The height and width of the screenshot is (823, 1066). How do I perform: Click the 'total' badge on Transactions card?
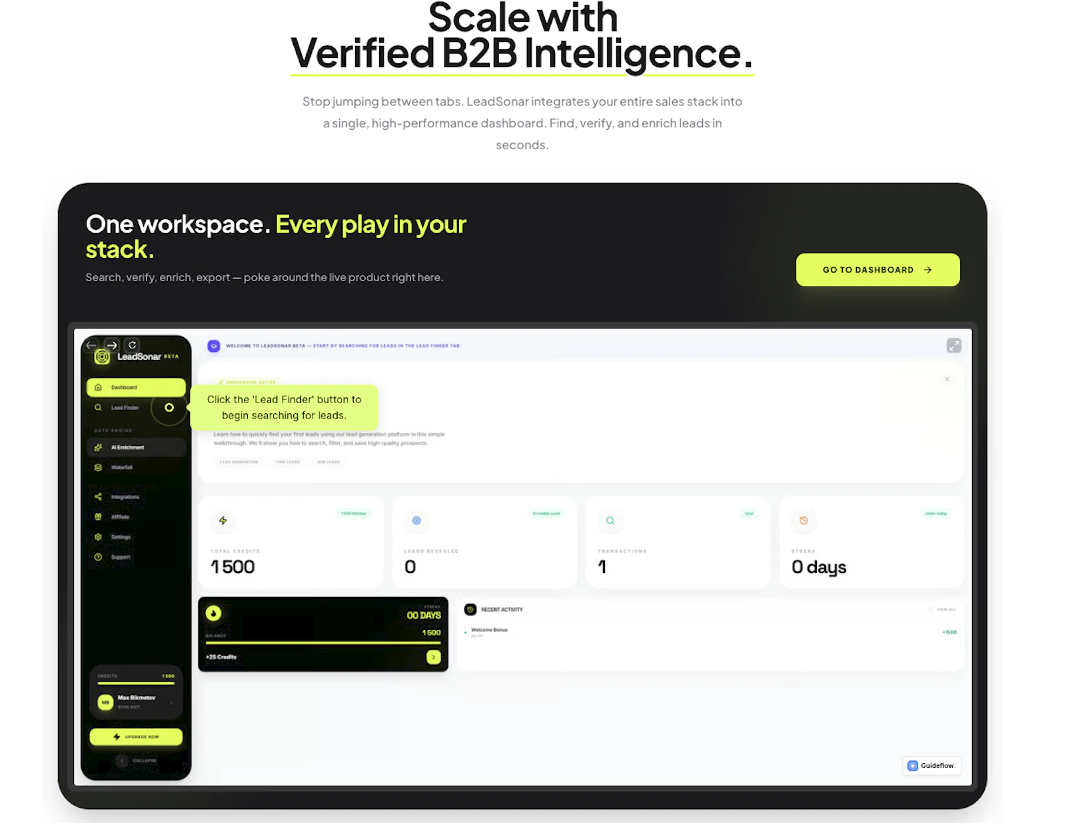[749, 513]
